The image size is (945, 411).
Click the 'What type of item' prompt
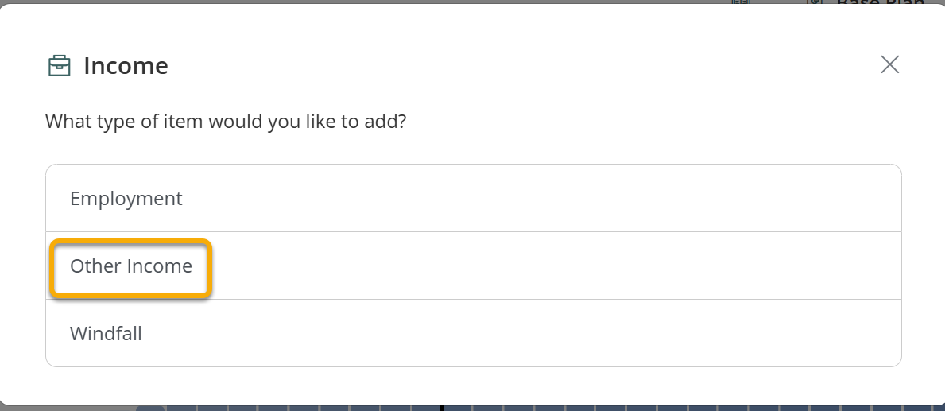[x=226, y=122]
